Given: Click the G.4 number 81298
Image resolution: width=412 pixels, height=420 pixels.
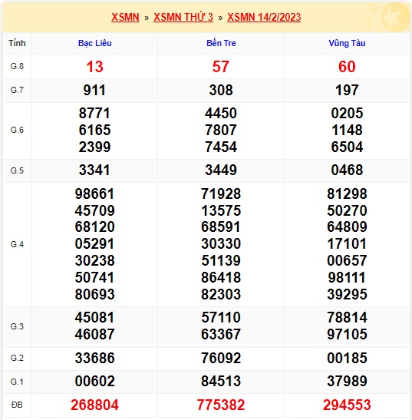Looking at the screenshot, I should [347, 193].
